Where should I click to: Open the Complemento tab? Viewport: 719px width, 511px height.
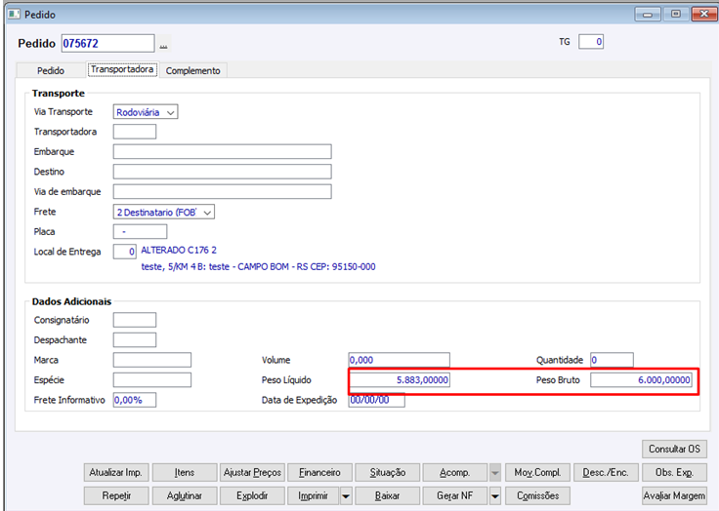pos(193,70)
